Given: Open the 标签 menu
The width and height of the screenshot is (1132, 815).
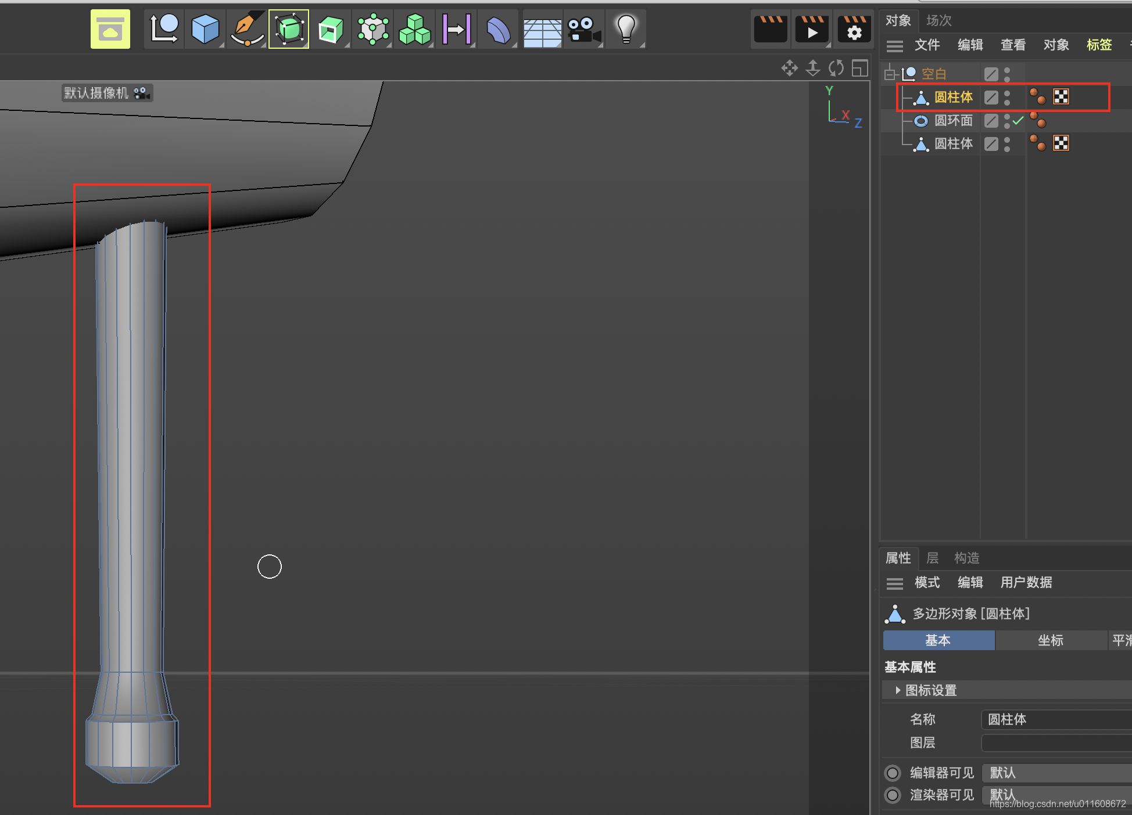Looking at the screenshot, I should coord(1099,45).
